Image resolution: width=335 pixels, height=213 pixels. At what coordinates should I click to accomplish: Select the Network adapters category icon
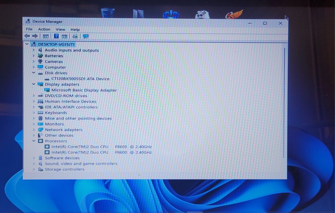[x=41, y=130]
